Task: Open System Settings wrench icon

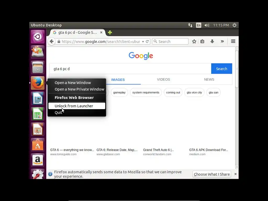Action: 38,174
